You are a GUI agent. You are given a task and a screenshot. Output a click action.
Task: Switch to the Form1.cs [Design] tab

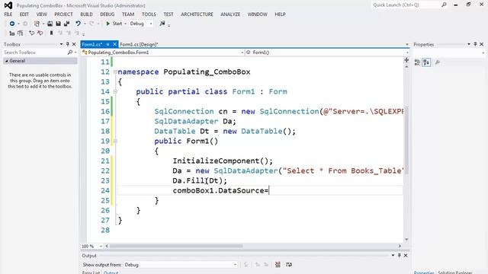(x=139, y=44)
